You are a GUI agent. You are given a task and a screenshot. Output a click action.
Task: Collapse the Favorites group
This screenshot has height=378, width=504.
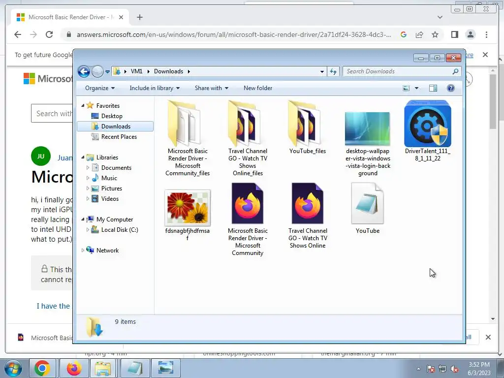[83, 105]
